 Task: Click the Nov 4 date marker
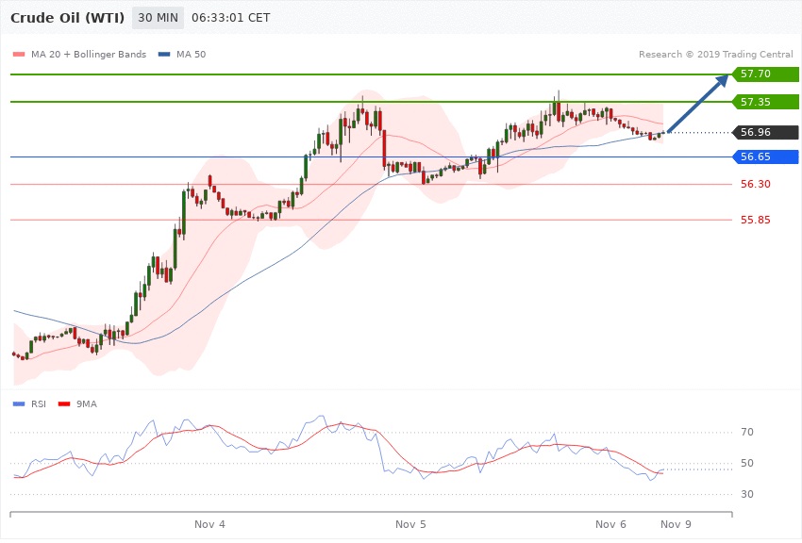209,524
